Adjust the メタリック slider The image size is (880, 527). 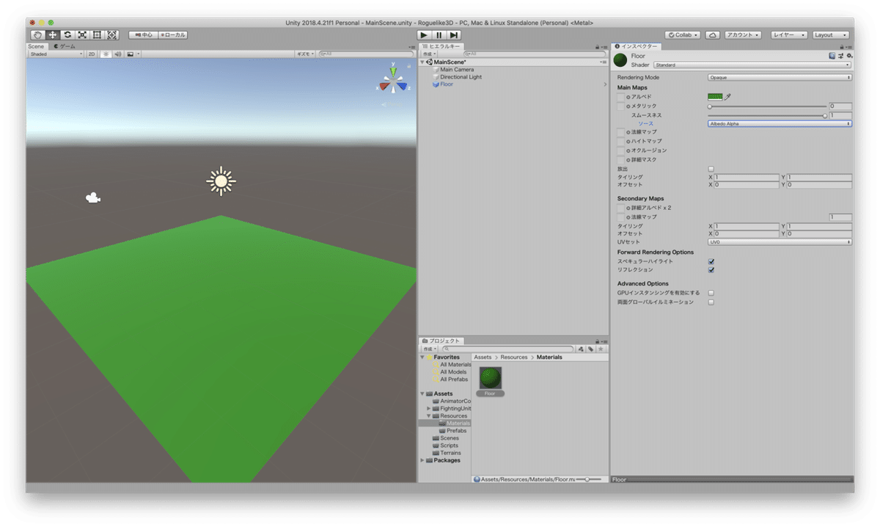tap(767, 106)
